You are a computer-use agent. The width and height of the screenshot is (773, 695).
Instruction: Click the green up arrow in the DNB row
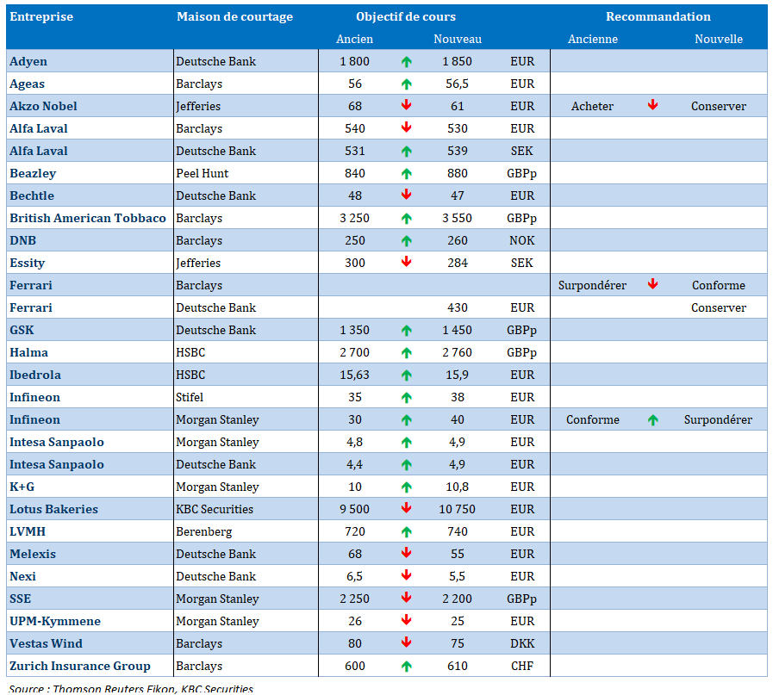[x=406, y=241]
